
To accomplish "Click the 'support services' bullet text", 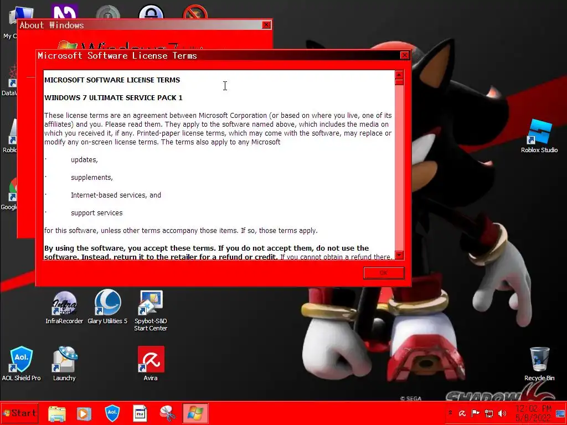I will click(x=96, y=213).
